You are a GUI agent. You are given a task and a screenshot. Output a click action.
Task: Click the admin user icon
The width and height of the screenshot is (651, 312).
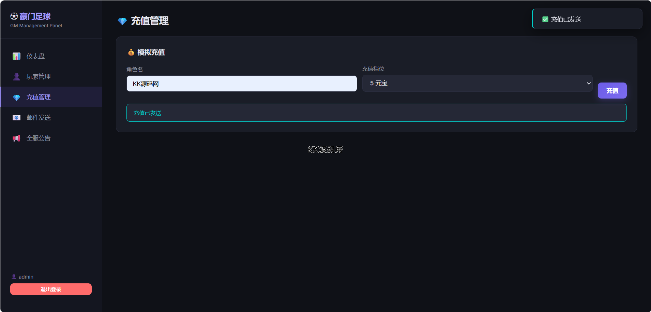pyautogui.click(x=14, y=277)
